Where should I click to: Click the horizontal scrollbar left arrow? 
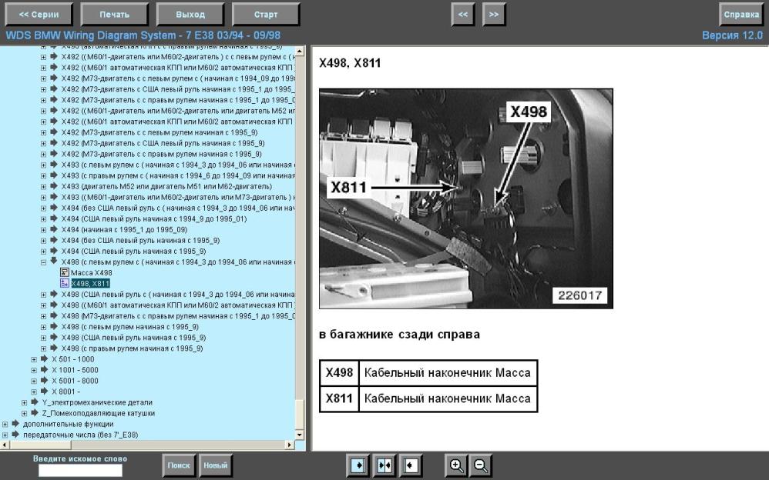click(5, 445)
